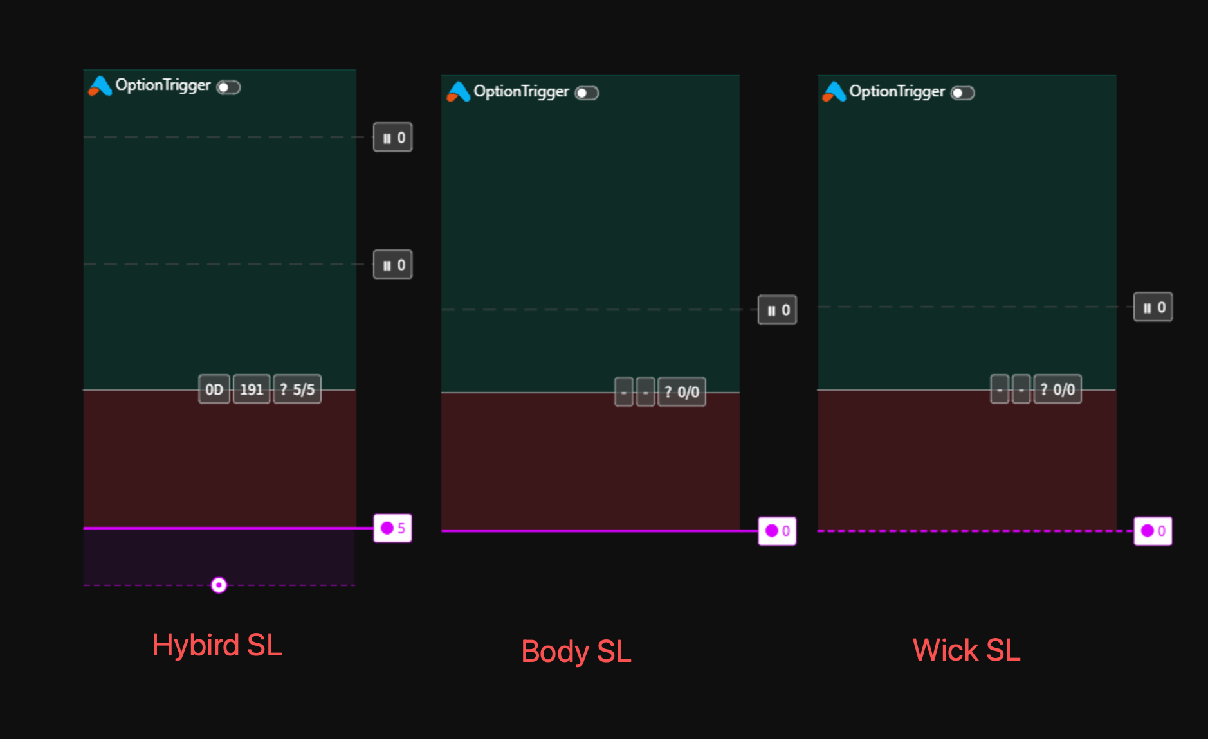The width and height of the screenshot is (1208, 739).
Task: Click the OptionTrigger logo in Body SL panel
Action: pyautogui.click(x=458, y=92)
